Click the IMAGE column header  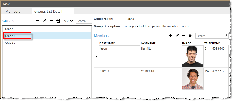tap(187, 43)
